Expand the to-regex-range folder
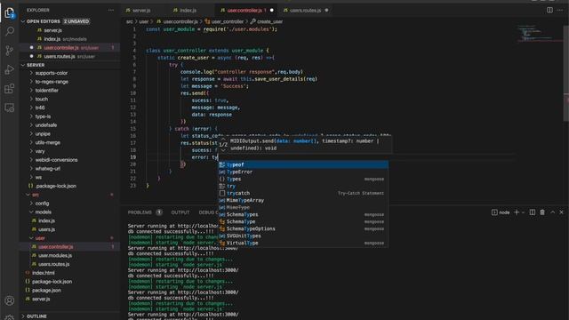Image resolution: width=569 pixels, height=320 pixels. [x=52, y=82]
